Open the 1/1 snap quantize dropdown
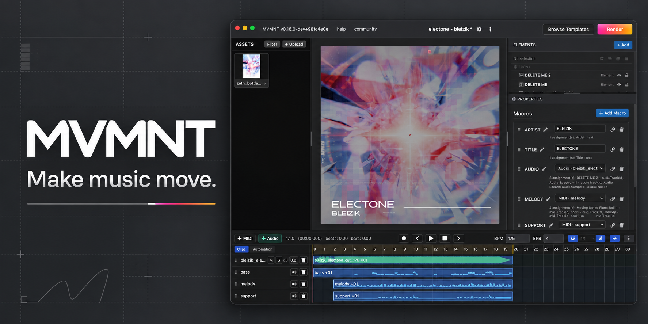The width and height of the screenshot is (648, 324). tap(587, 239)
